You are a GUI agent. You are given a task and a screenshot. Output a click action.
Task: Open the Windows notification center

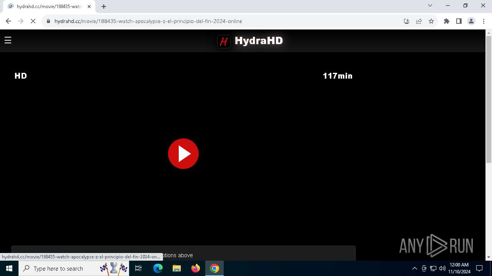coord(479,268)
